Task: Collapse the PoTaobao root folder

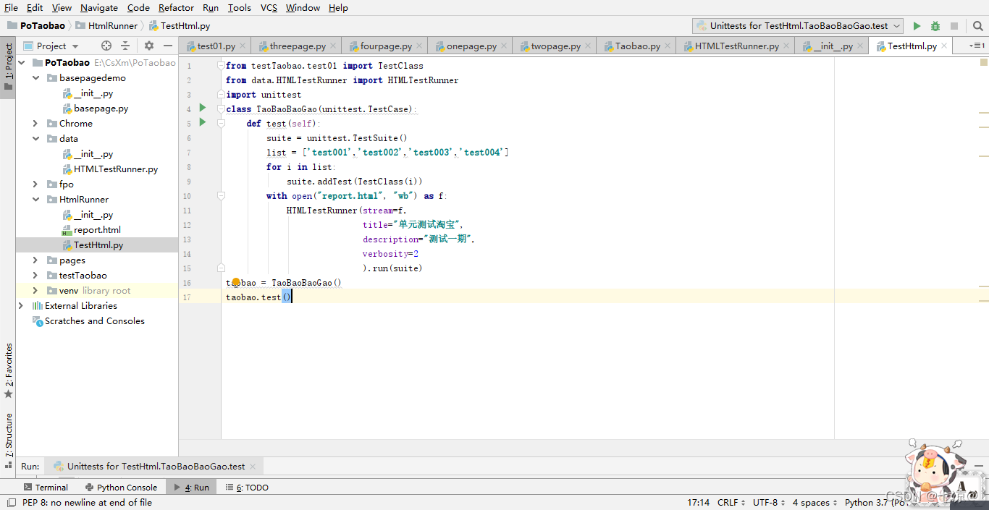Action: tap(22, 63)
